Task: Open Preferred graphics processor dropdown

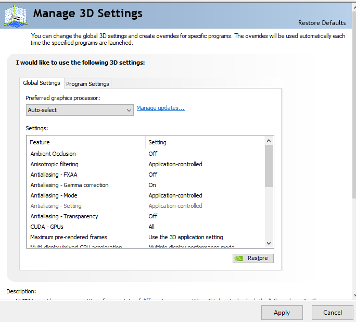Action: 80,110
